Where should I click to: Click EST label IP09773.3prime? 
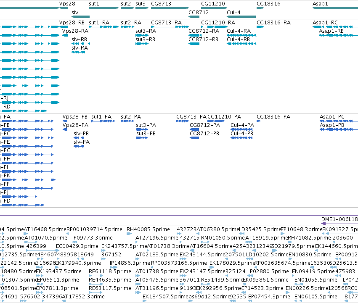coord(93,238)
